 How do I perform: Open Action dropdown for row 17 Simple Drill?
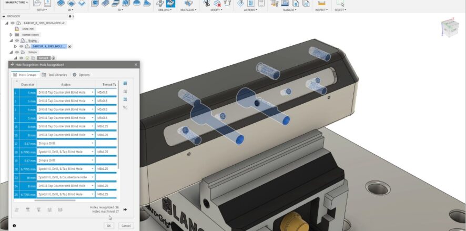[x=92, y=143]
